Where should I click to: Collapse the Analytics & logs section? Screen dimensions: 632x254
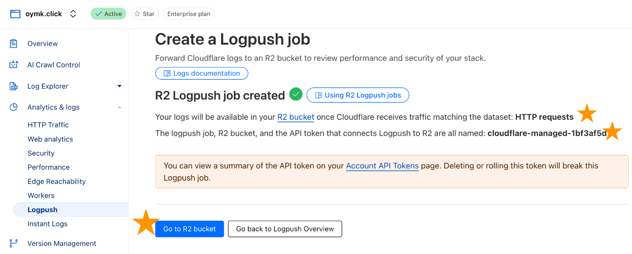(x=120, y=107)
